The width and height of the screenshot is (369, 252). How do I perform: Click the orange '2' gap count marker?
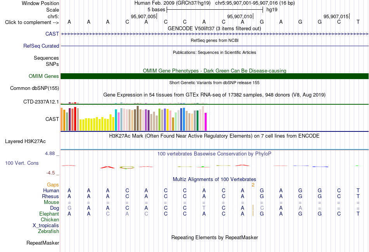coord(253,185)
